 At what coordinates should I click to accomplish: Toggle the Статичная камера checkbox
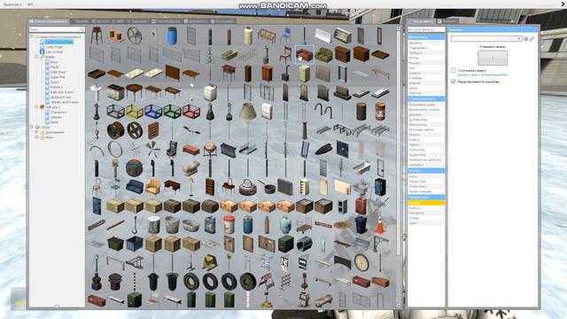coord(453,71)
